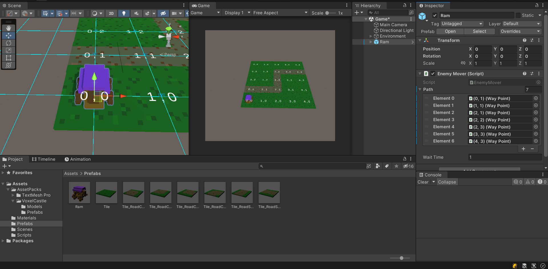The image size is (548, 269).
Task: Select the Ram prefab thumbnail
Action: click(79, 193)
